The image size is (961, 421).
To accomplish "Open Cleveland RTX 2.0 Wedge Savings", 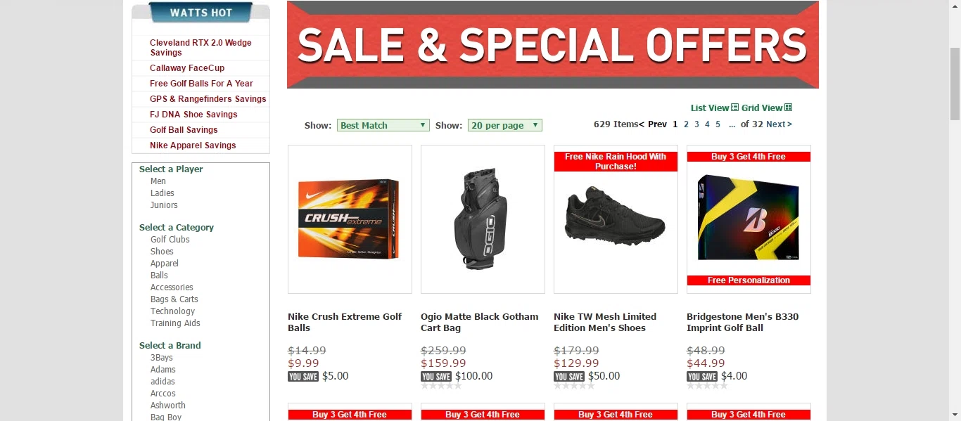I will tap(201, 48).
